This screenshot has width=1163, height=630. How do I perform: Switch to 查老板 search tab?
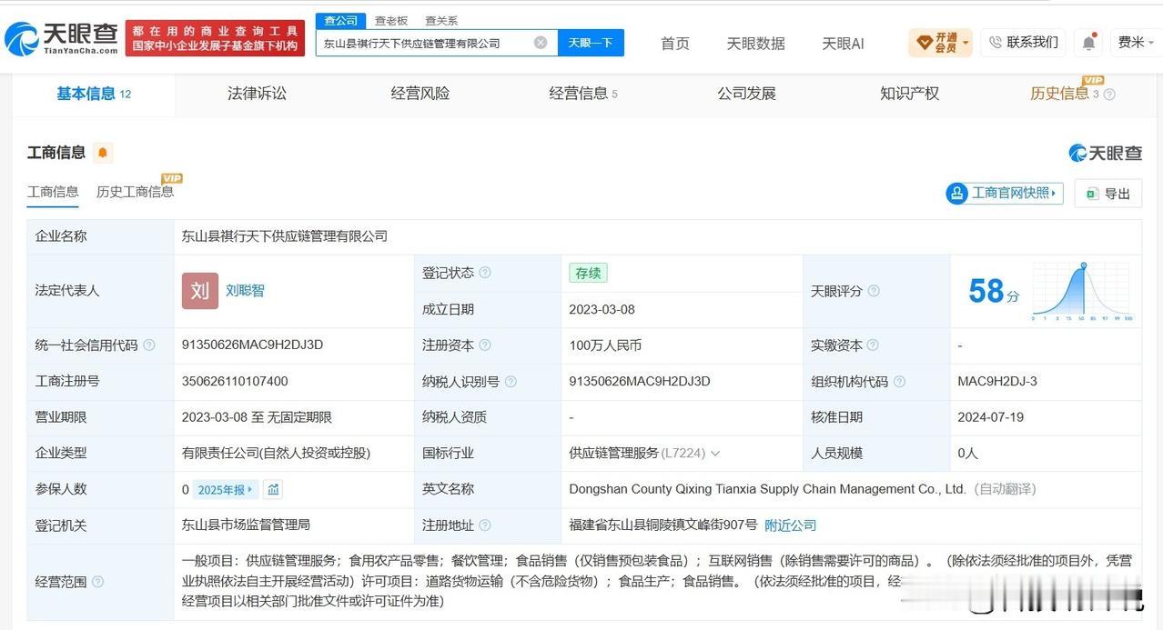coord(391,20)
